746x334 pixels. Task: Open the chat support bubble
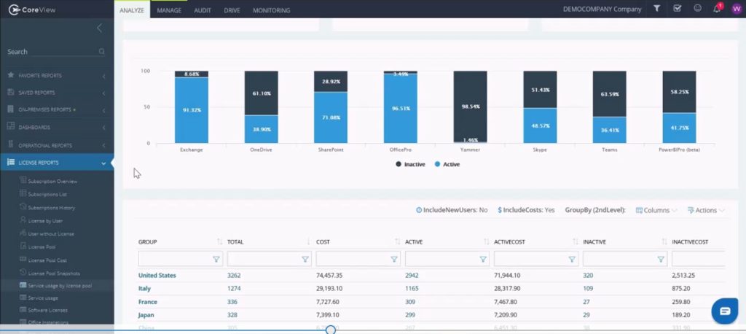725,311
